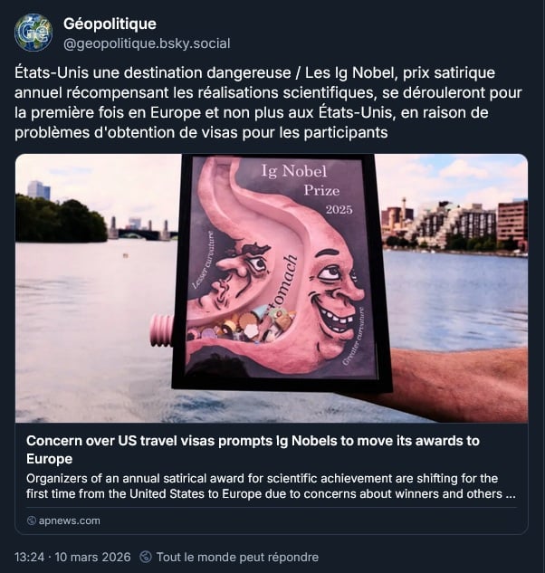Click the 'Ig Nobel Prize 2025' text in the image
545x573 pixels.
(306, 190)
